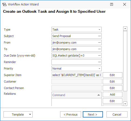Screen dimensions: 131x121
Task: Edit the Superior Item value
Action: [x=112, y=75]
